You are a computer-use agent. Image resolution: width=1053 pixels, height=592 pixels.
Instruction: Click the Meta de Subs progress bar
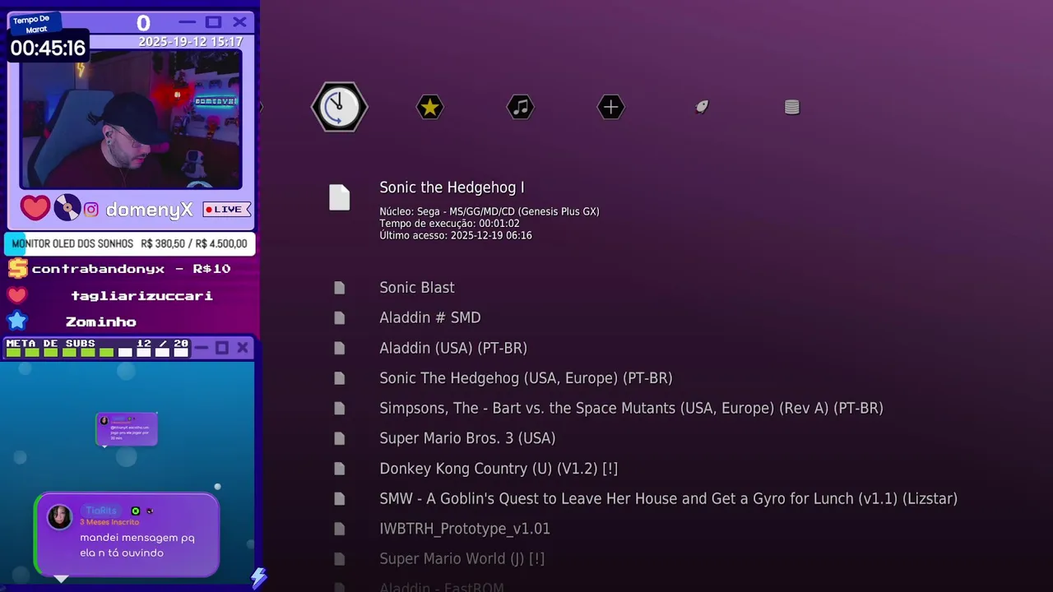(97, 352)
